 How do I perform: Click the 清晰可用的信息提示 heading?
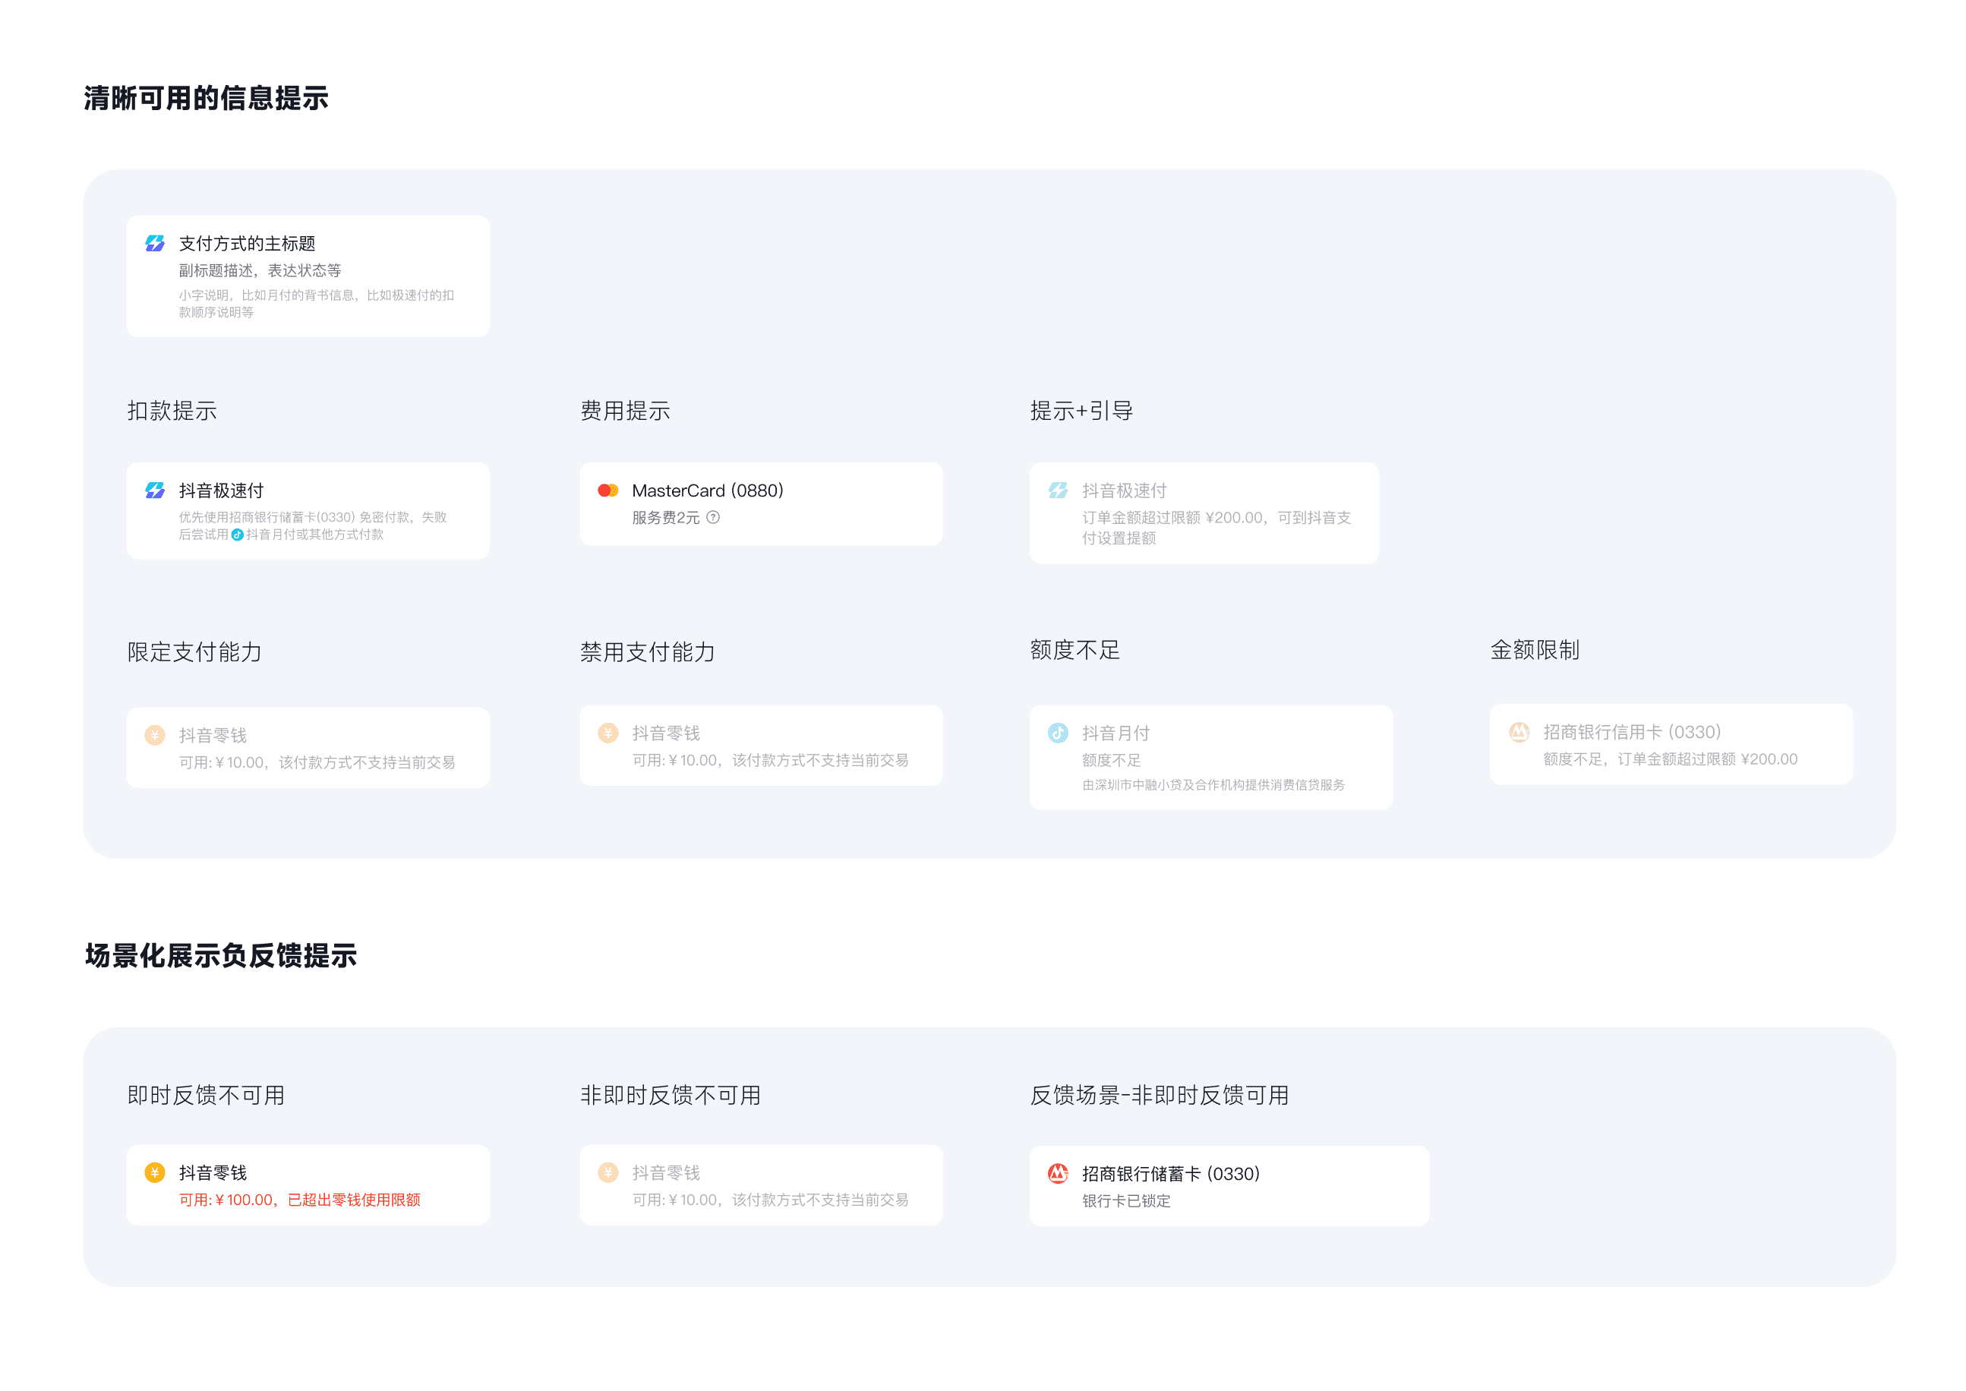click(206, 98)
